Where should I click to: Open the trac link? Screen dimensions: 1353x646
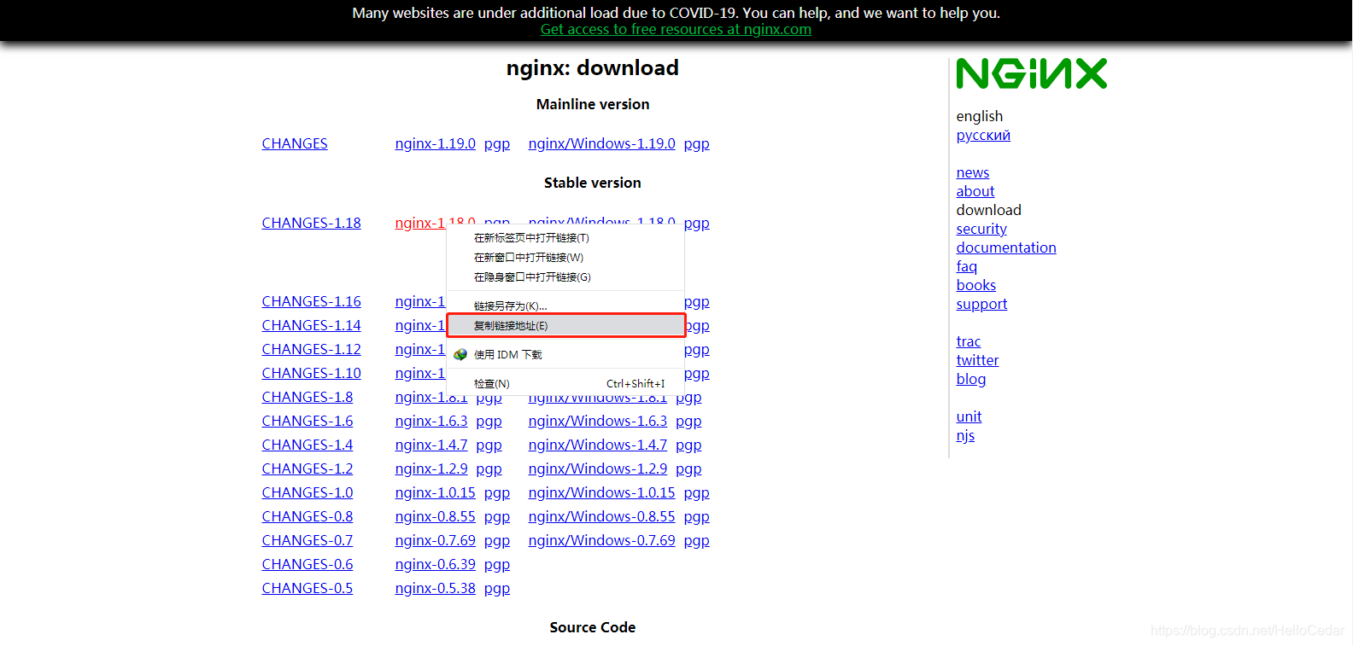tap(969, 341)
